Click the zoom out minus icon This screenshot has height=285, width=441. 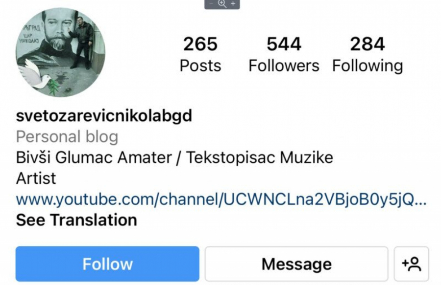211,3
